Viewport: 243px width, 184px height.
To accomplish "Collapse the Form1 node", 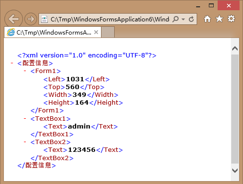I will coord(25,71).
